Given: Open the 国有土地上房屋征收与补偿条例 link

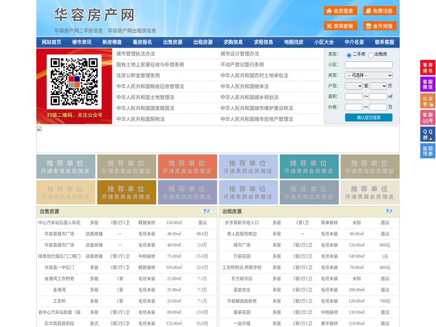Looking at the screenshot, I should pyautogui.click(x=150, y=65).
